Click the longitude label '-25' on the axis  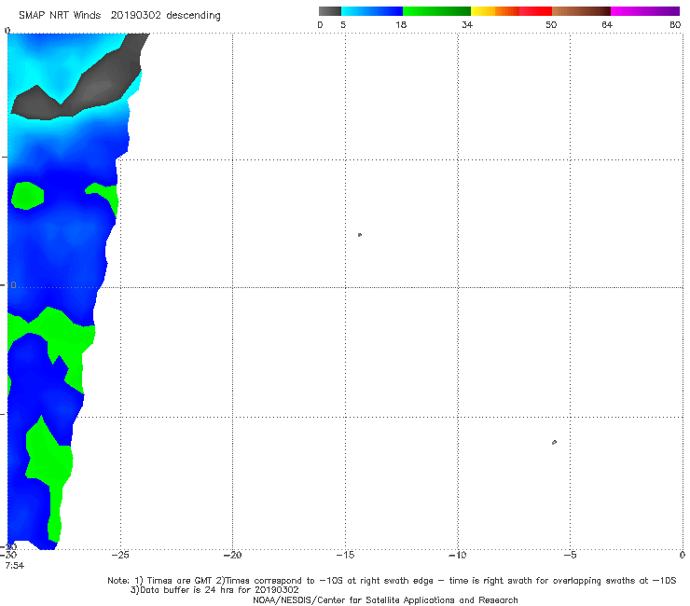120,556
